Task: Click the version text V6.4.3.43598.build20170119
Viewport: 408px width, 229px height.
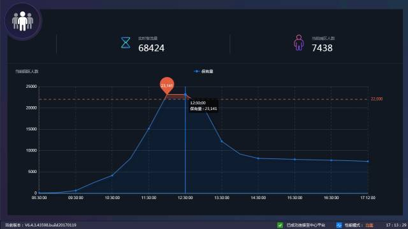Action: click(50, 225)
